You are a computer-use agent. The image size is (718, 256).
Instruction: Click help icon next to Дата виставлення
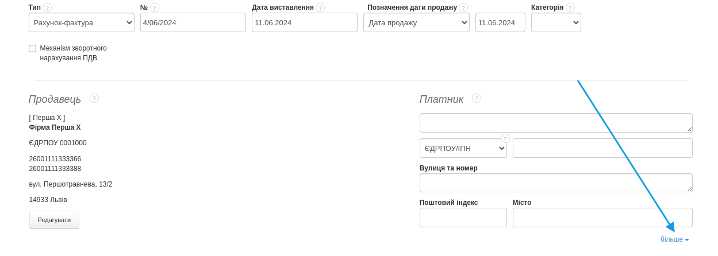[x=320, y=7]
